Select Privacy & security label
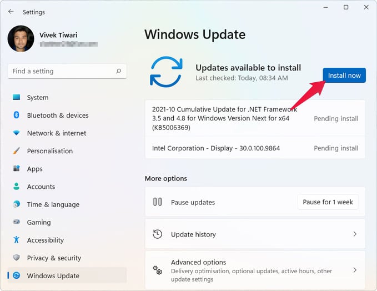Screen dimensions: 377x291 [x=54, y=258]
